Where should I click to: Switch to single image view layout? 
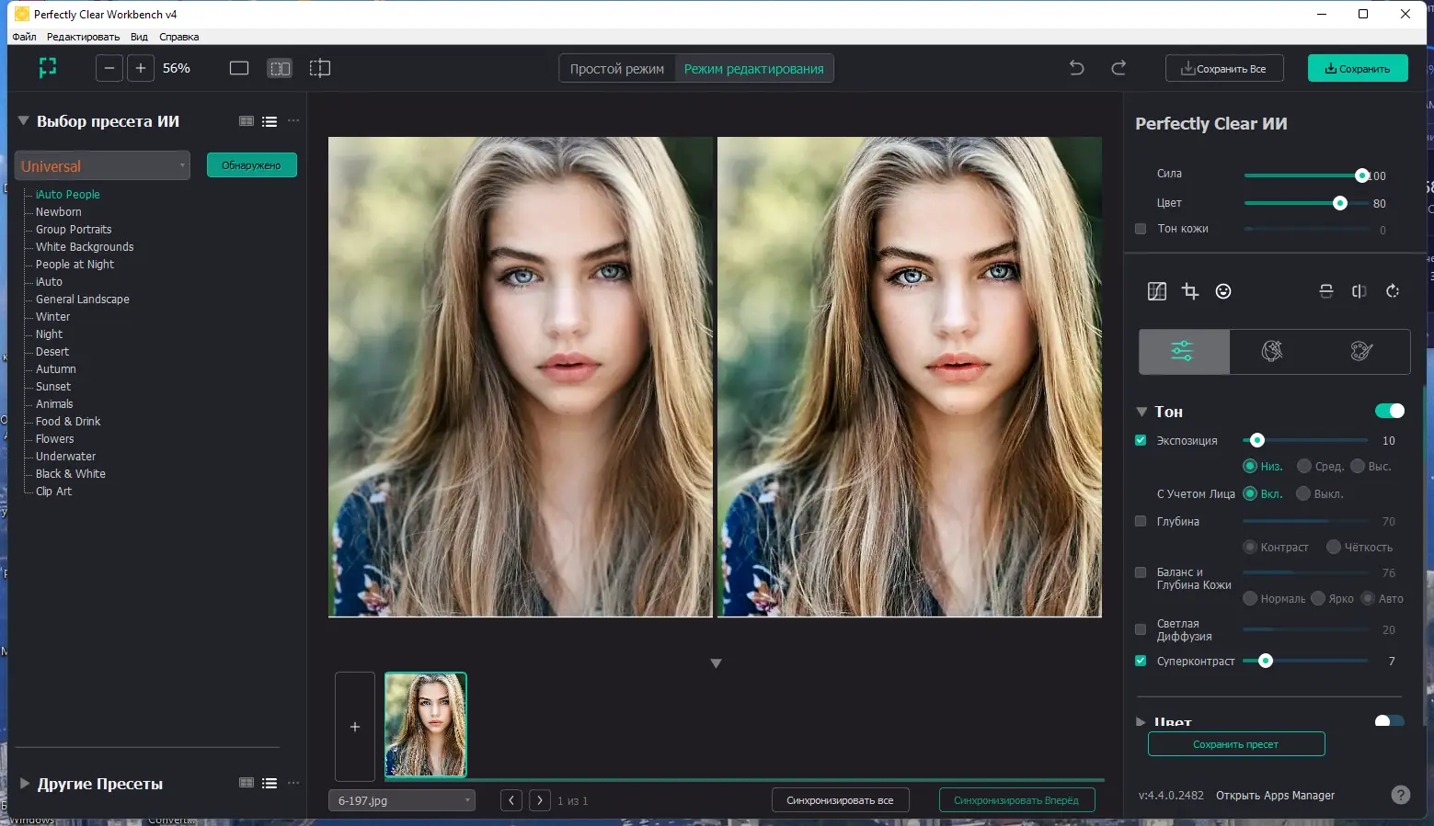[x=239, y=68]
